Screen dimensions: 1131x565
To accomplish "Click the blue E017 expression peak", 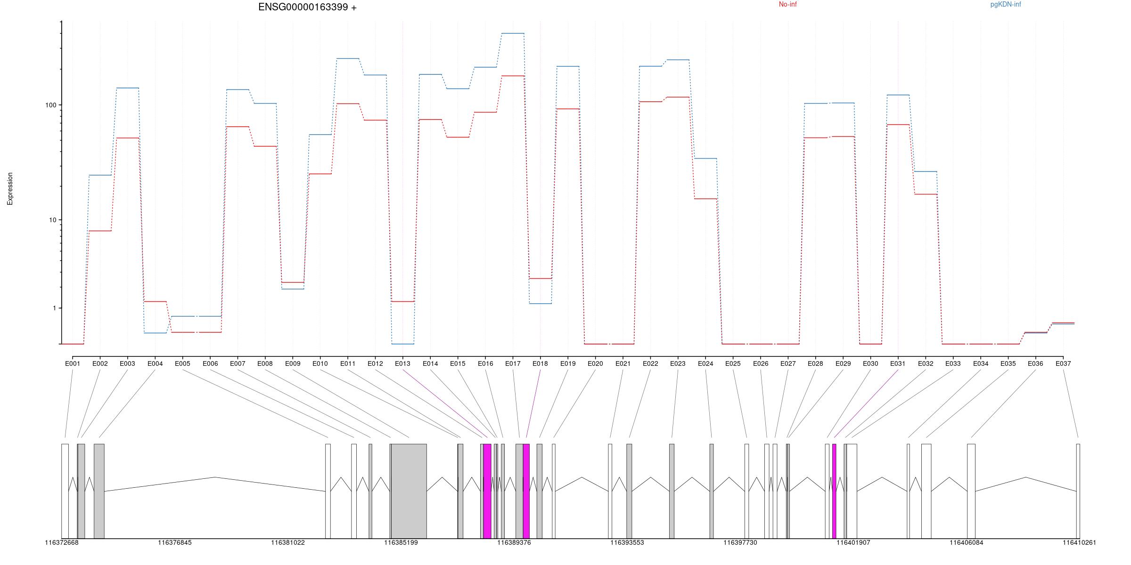I will (513, 33).
